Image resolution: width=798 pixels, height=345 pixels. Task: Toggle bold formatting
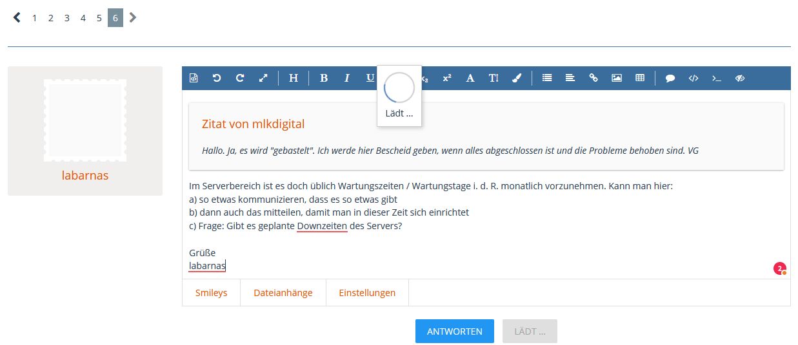(x=324, y=78)
